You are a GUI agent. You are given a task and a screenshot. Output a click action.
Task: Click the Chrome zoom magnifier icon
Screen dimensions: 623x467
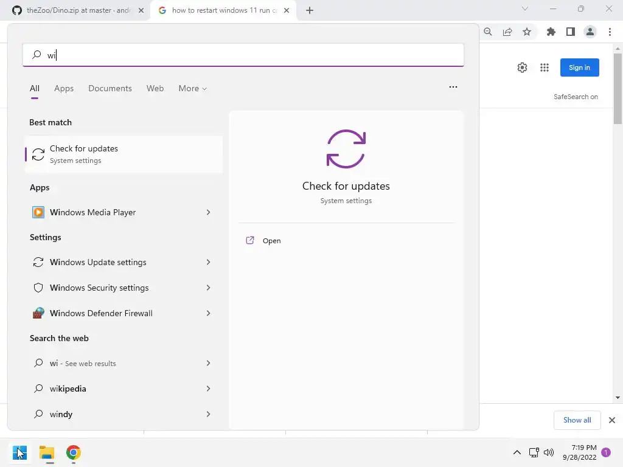tap(488, 32)
